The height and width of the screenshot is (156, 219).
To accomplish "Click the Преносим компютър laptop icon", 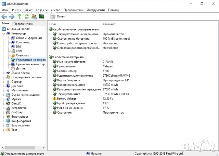I will (13, 64).
